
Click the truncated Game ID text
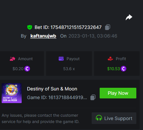(x=57, y=97)
